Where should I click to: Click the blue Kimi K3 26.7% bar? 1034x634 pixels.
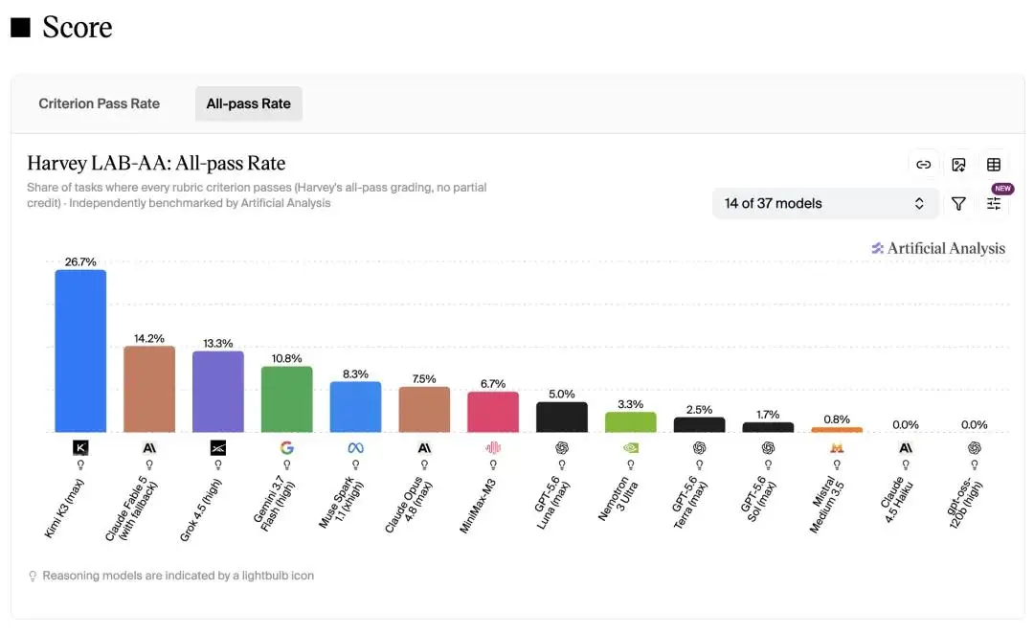click(x=80, y=351)
